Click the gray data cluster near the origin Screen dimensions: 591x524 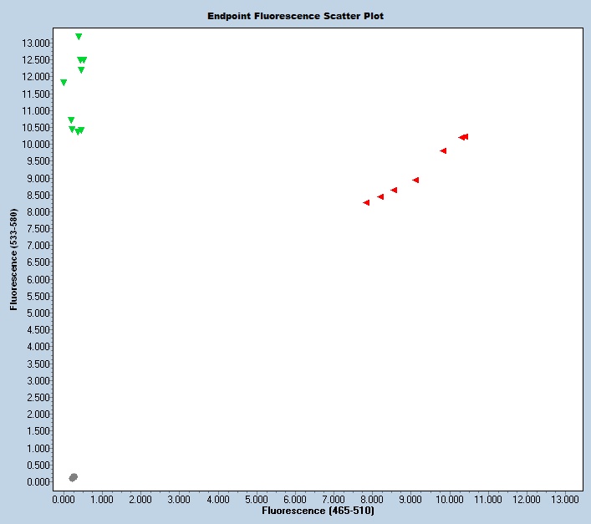pyautogui.click(x=73, y=477)
